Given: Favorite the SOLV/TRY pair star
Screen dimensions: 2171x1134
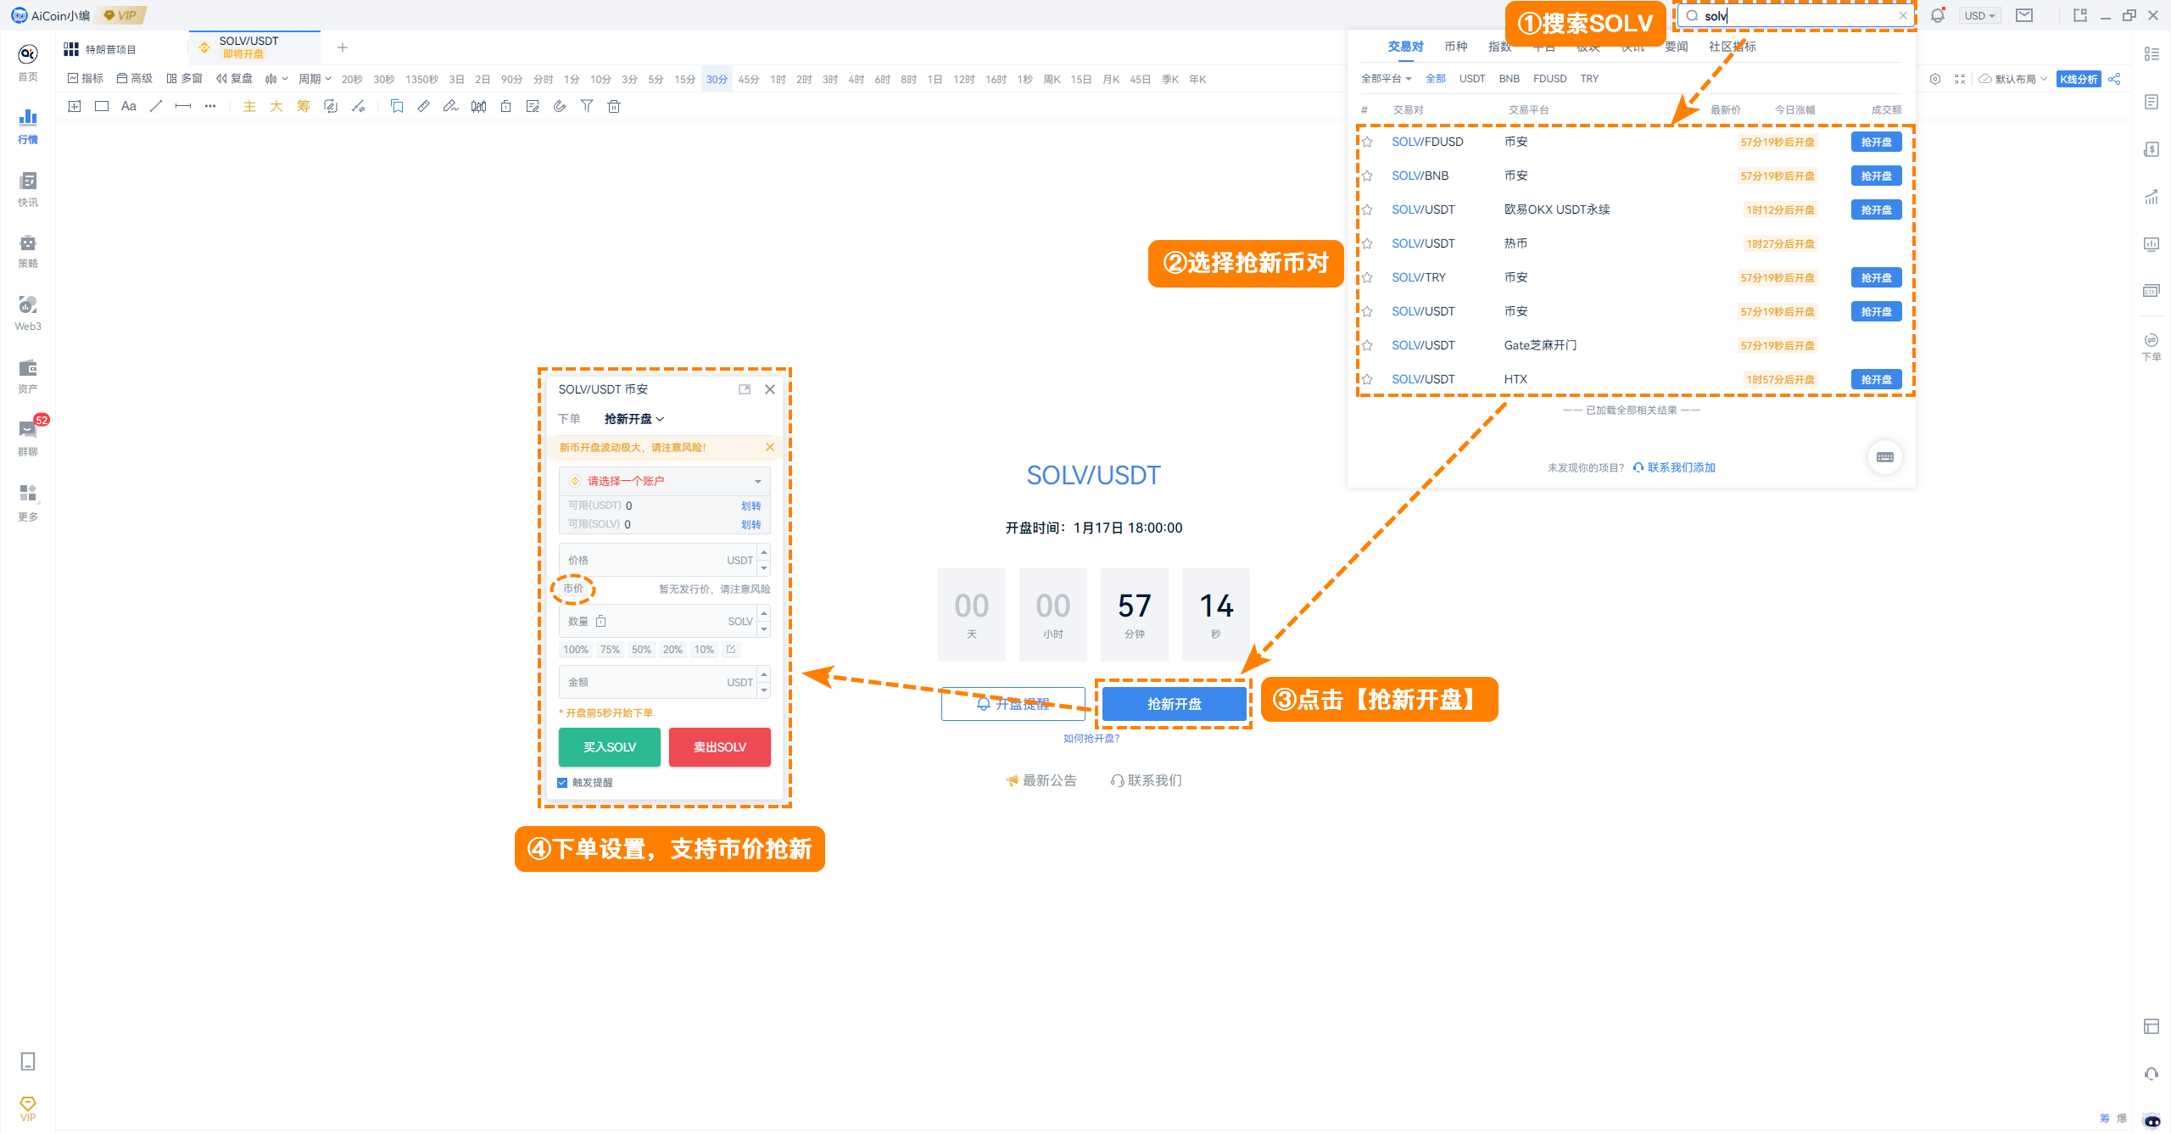Looking at the screenshot, I should (x=1367, y=277).
